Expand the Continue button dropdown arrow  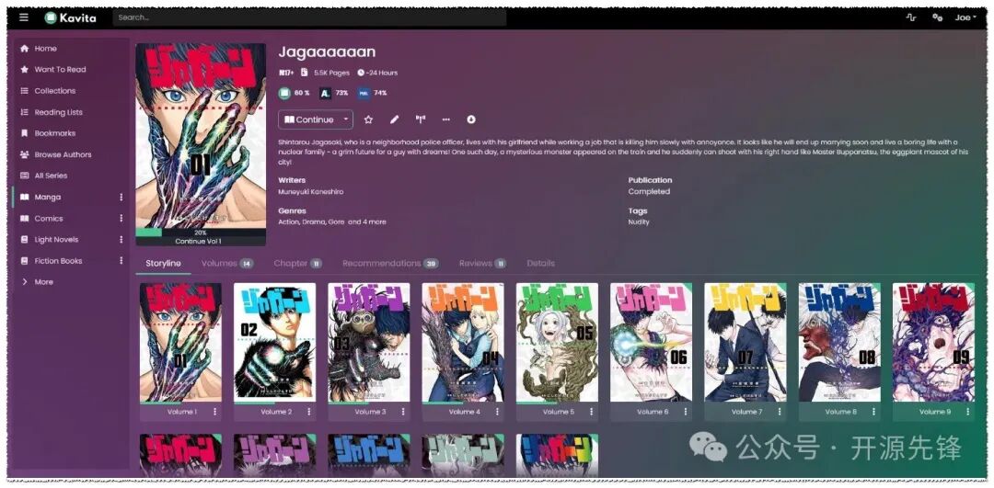[x=345, y=119]
